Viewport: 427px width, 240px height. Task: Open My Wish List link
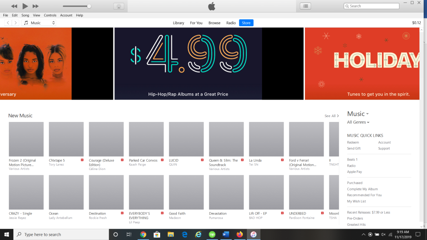356,201
